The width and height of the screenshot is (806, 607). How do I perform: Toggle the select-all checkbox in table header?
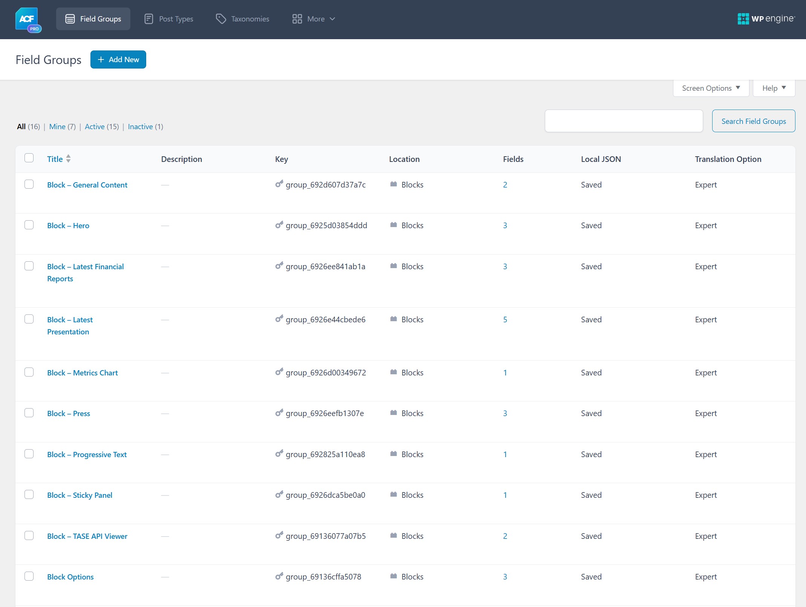click(x=29, y=158)
